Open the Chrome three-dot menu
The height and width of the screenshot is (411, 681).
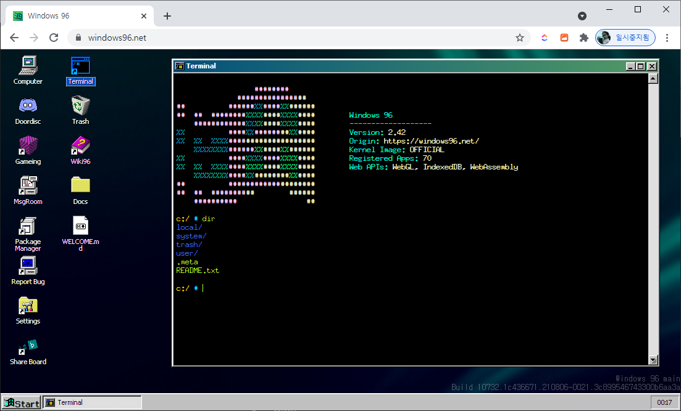[x=667, y=38]
